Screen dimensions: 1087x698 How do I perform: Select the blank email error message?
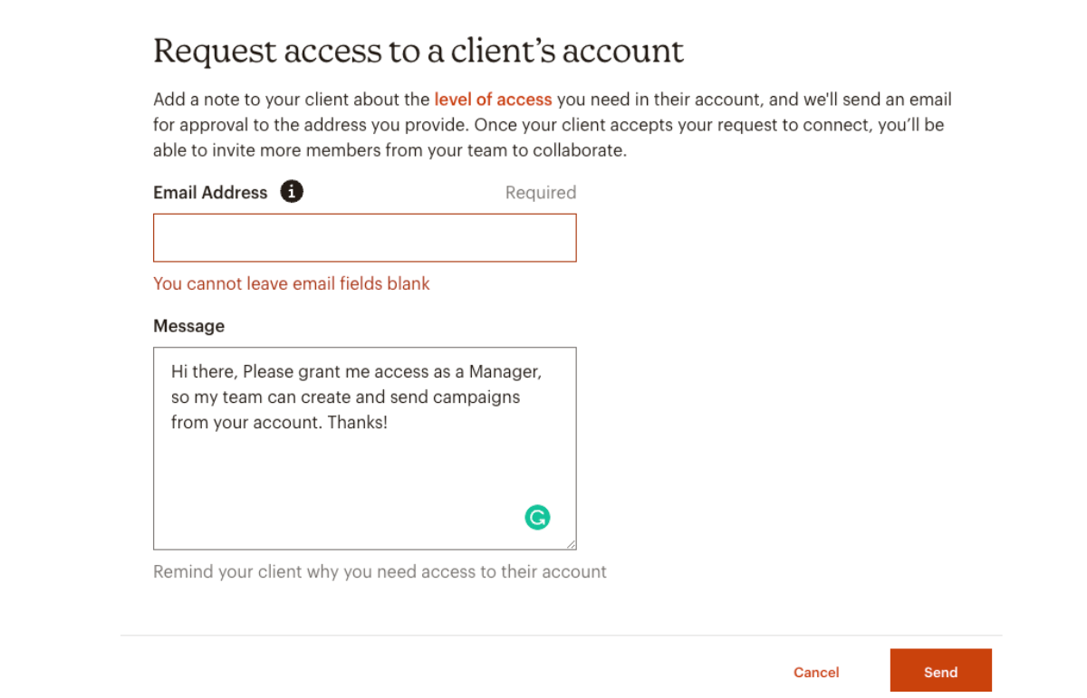(x=292, y=283)
